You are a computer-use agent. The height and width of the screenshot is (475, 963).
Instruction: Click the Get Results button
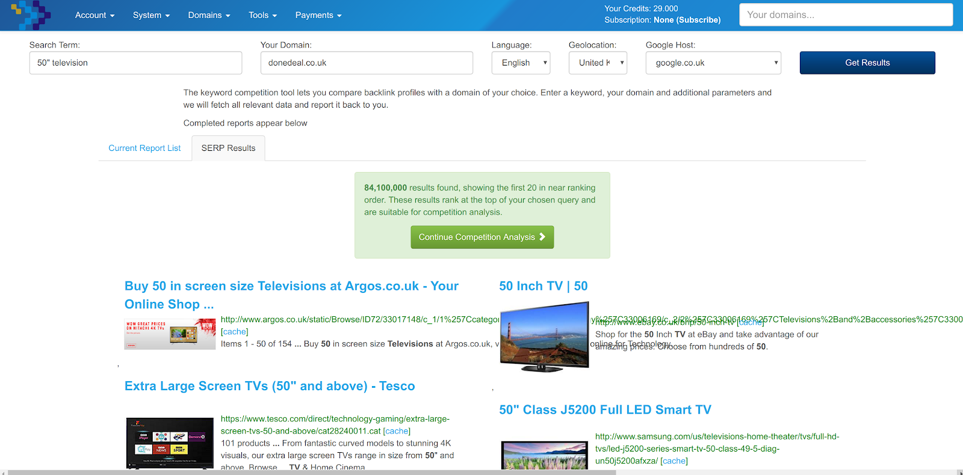coord(867,63)
